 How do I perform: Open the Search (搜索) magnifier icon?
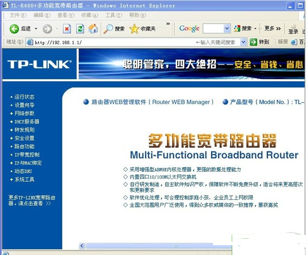pos(109,29)
